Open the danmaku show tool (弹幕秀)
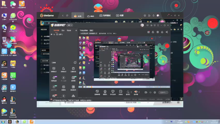The image size is (220, 124). click(64, 88)
